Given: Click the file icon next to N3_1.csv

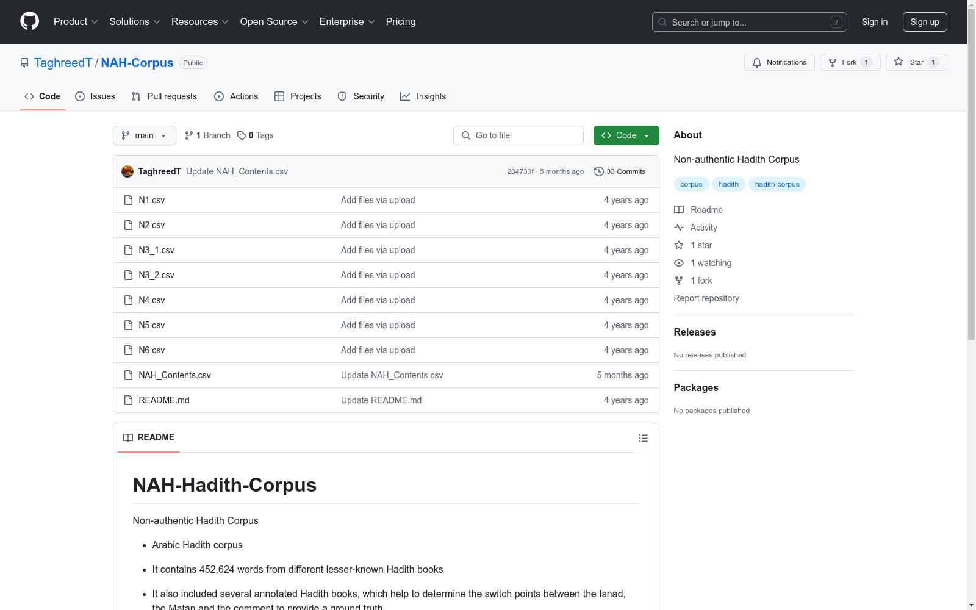Looking at the screenshot, I should click(128, 250).
